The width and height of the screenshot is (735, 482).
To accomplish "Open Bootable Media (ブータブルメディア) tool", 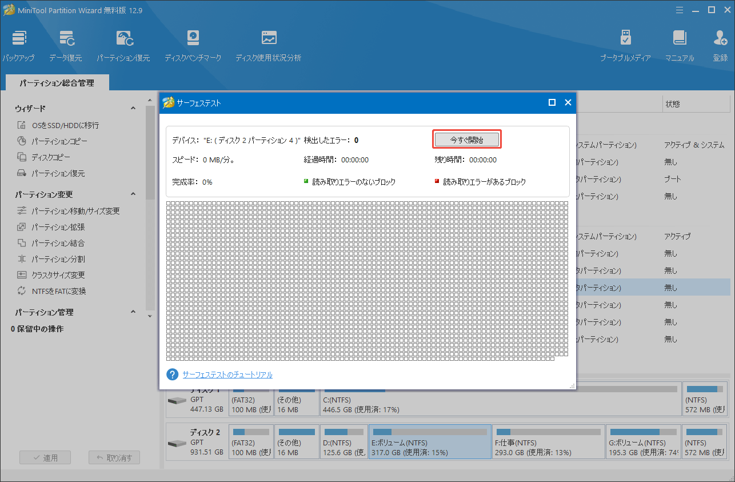I will pyautogui.click(x=625, y=39).
